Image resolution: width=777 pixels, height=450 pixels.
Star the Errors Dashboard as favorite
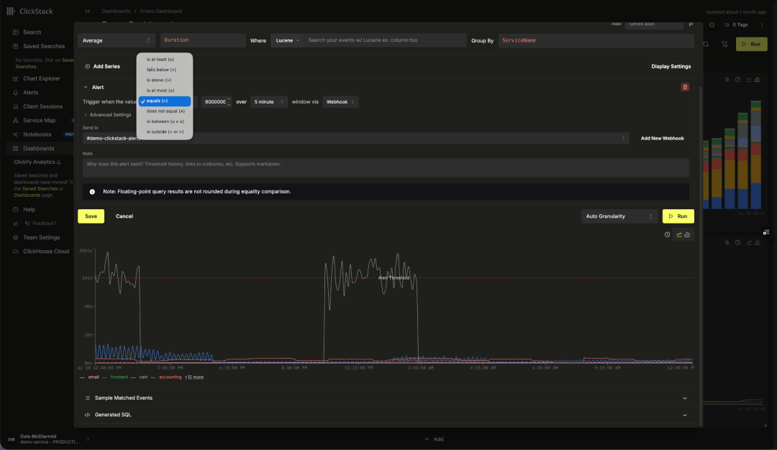(712, 24)
